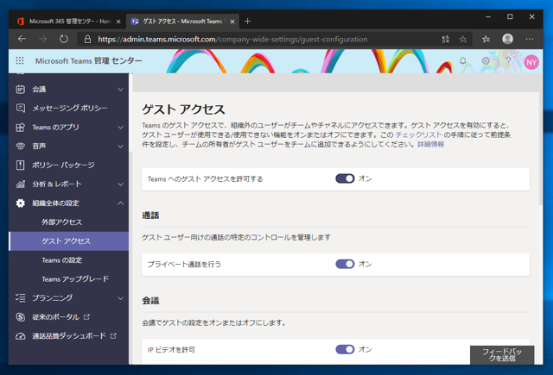Click the translate page icon
Image resolution: width=553 pixels, height=375 pixels.
pos(446,39)
